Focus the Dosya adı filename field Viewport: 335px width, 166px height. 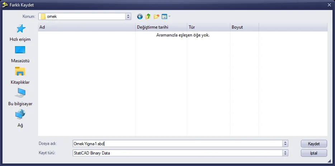[x=178, y=143]
